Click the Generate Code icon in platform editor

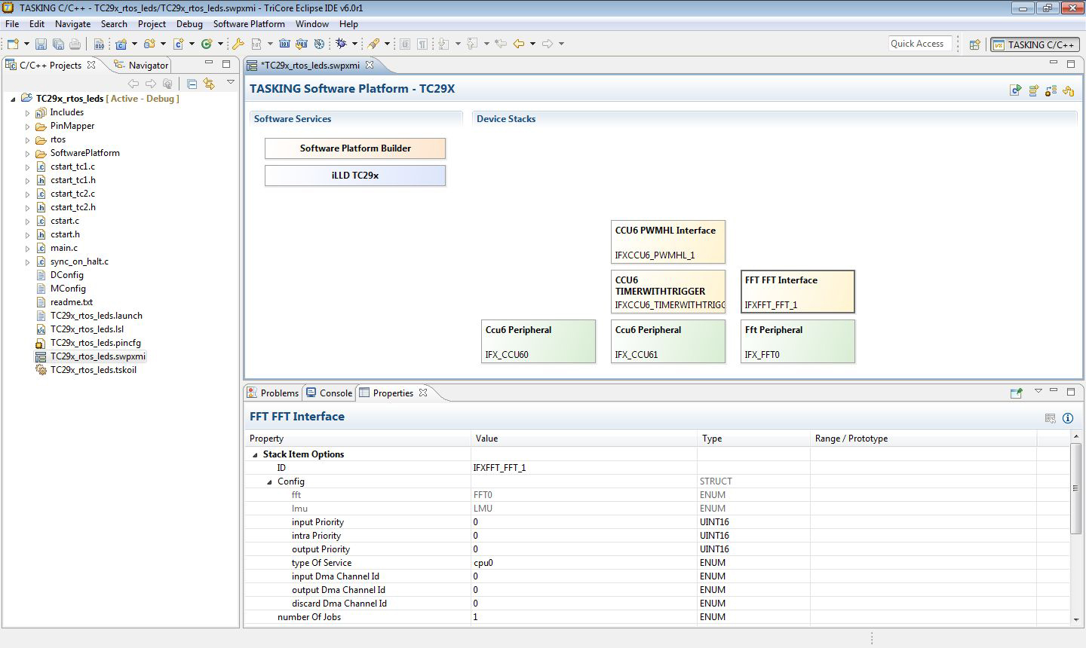[x=1016, y=90]
